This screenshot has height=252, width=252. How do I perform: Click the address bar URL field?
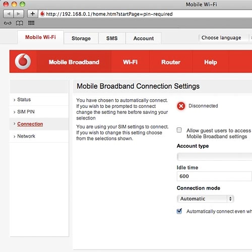click(146, 14)
